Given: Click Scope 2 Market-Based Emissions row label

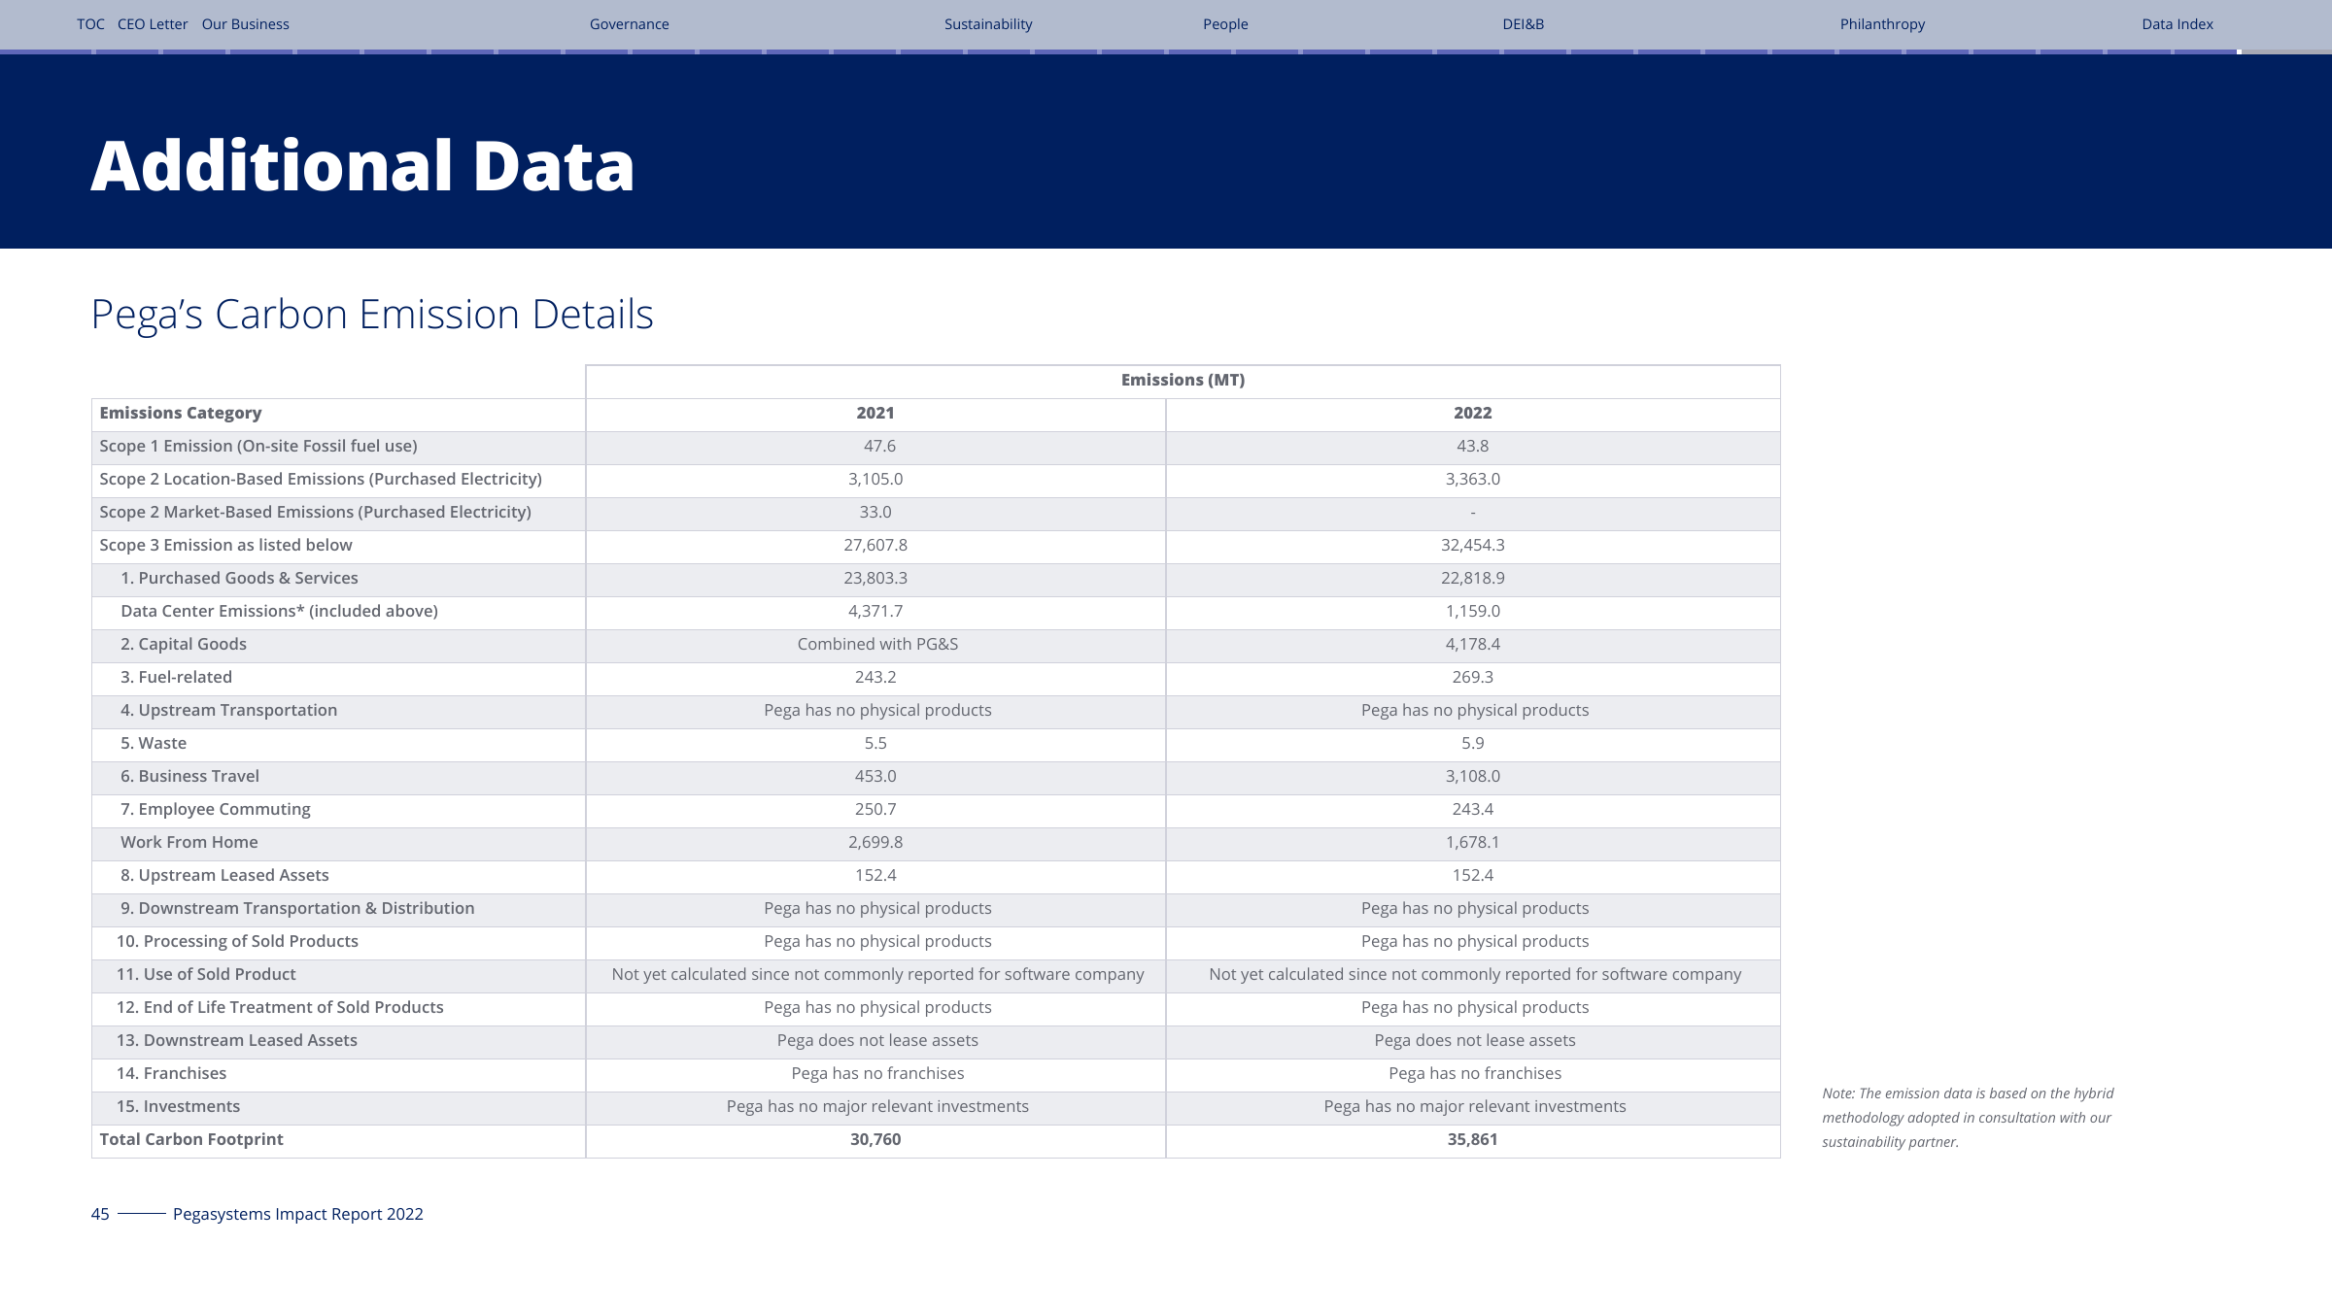Looking at the screenshot, I should [x=315, y=512].
